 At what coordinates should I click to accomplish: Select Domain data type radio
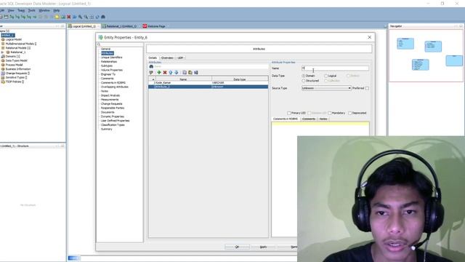tap(304, 76)
